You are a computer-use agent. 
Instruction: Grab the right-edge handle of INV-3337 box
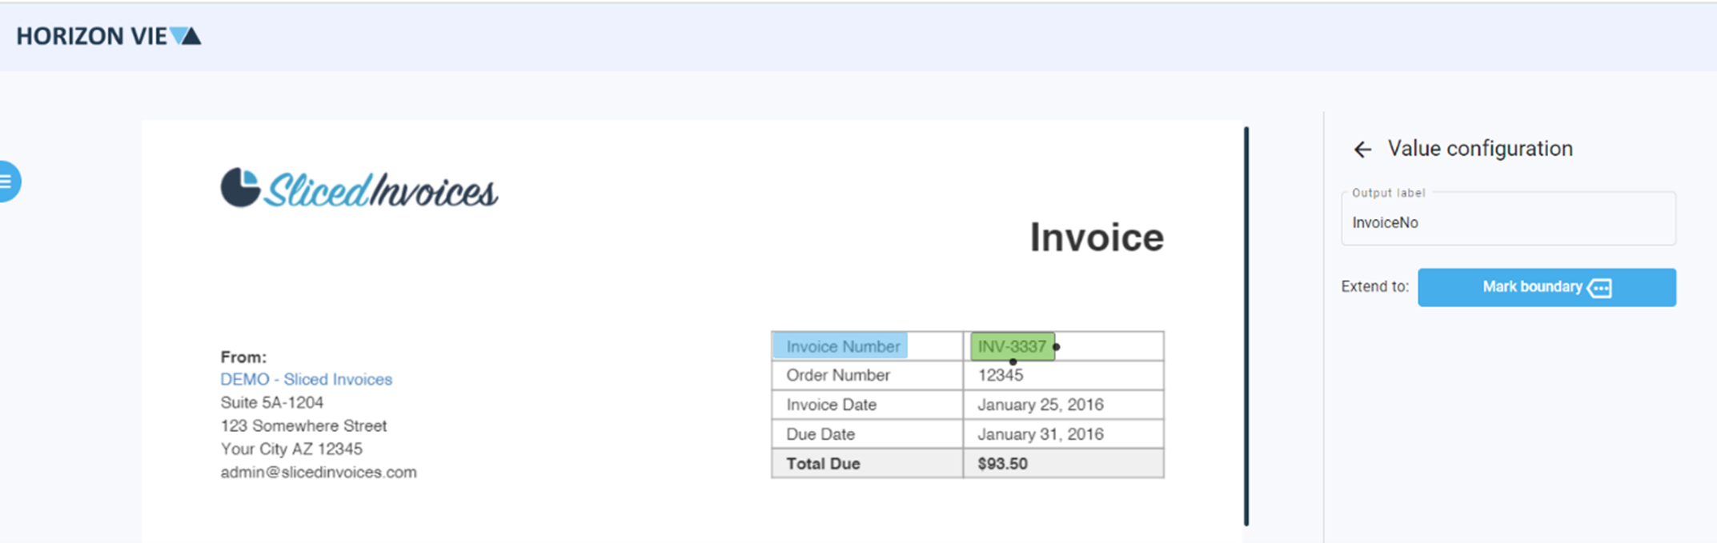[1057, 347]
